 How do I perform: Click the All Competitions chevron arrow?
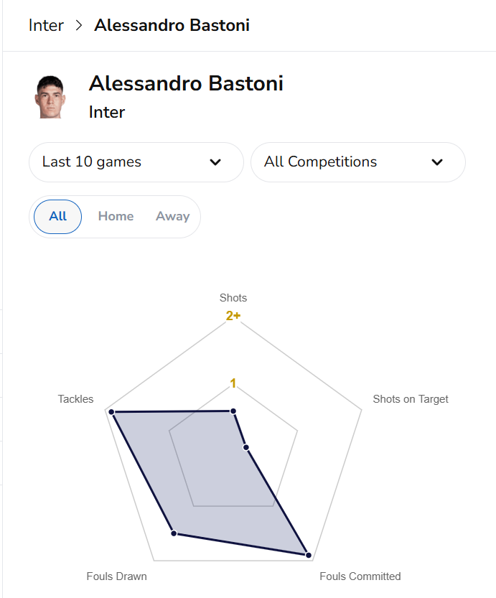click(436, 162)
